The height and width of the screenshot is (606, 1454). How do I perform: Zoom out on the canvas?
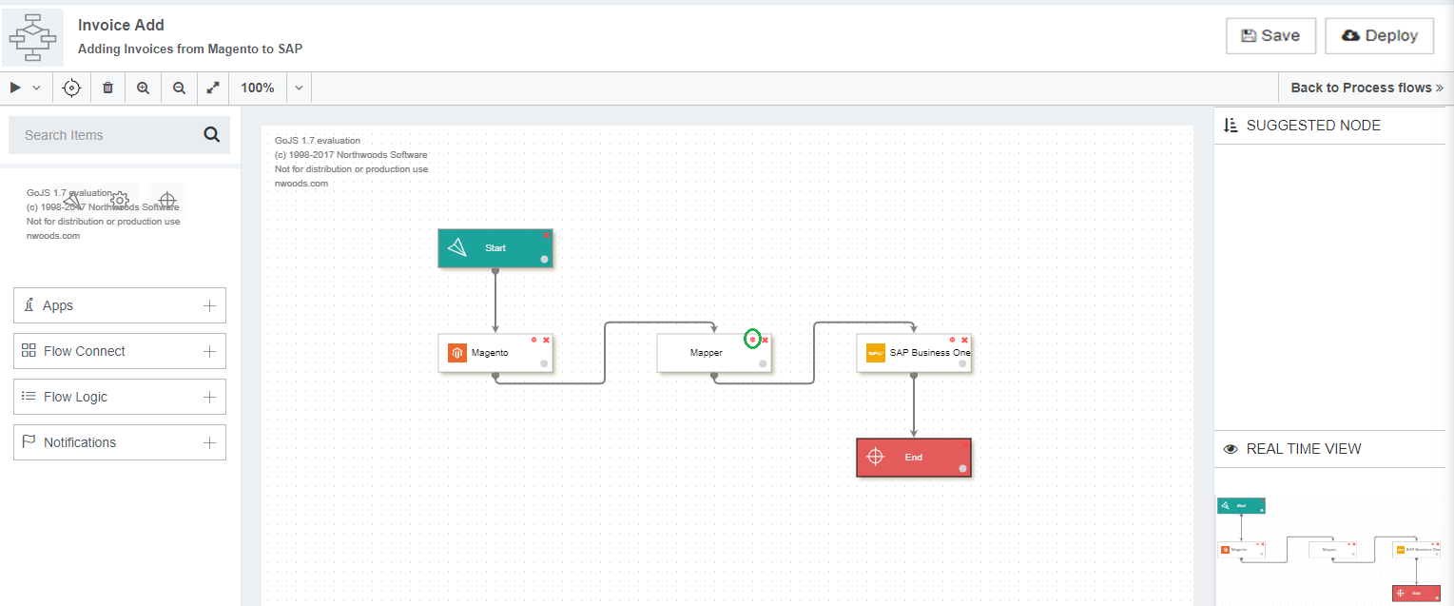pyautogui.click(x=179, y=87)
